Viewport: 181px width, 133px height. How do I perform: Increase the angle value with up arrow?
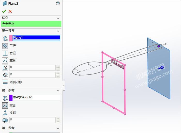pos(58,66)
